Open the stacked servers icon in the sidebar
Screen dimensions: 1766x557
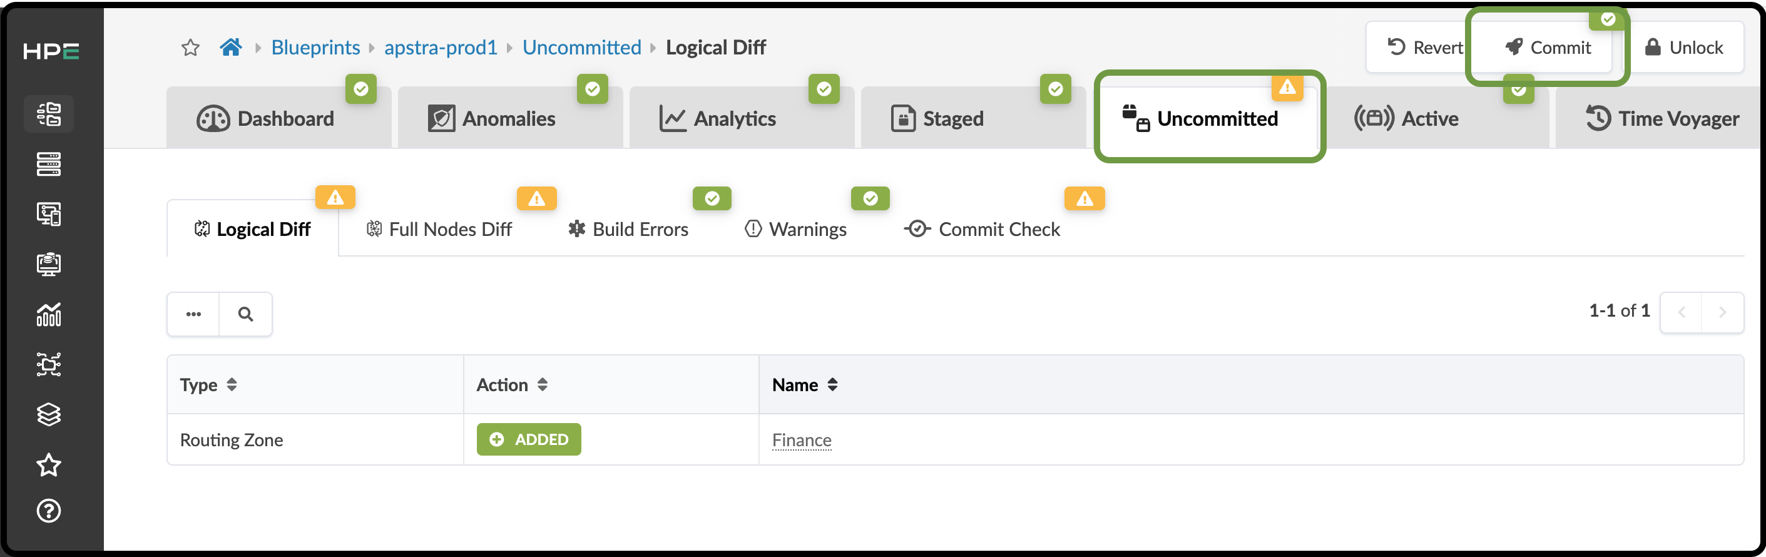(49, 164)
